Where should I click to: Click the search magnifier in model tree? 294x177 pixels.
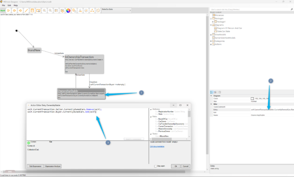(x=292, y=9)
